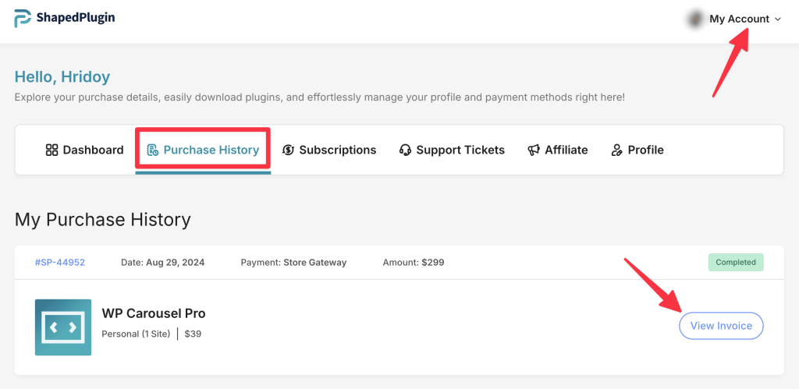The height and width of the screenshot is (389, 799).
Task: Click the Purchase History receipt icon
Action: 153,150
